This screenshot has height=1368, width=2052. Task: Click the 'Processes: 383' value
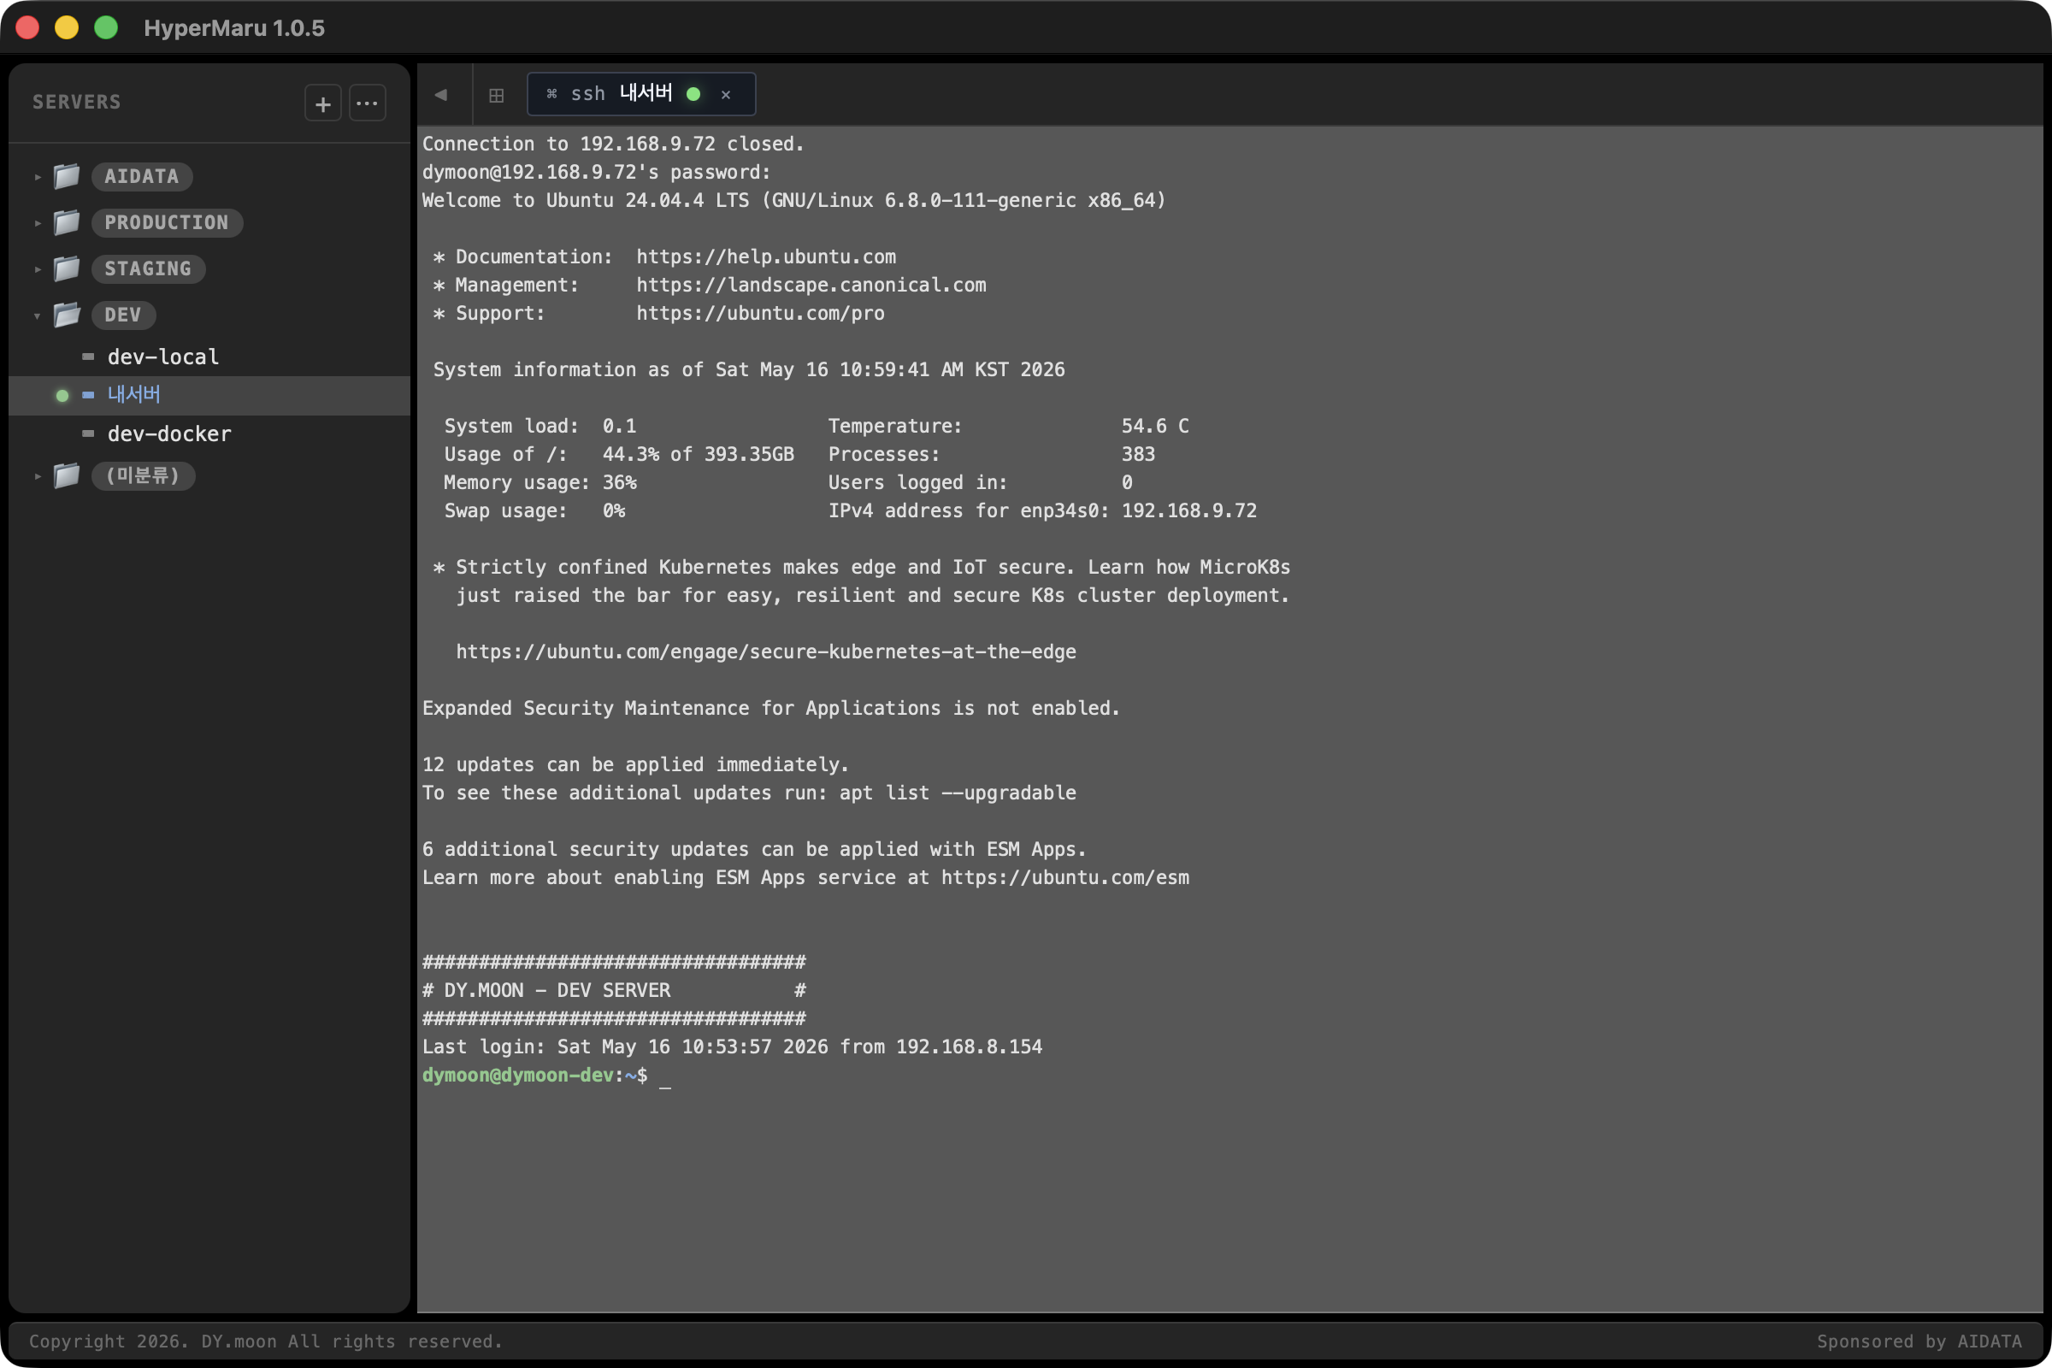[x=1139, y=455]
